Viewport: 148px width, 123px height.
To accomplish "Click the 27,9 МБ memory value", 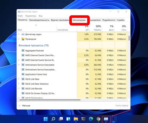I will [x=97, y=34].
